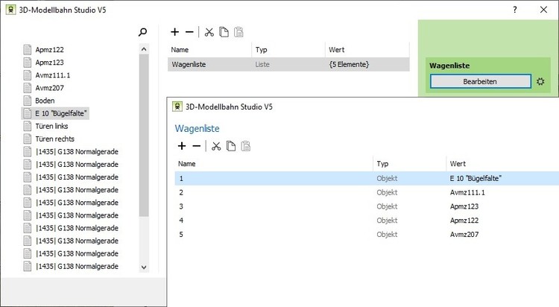Select the Wagenliste variable row

(x=288, y=64)
